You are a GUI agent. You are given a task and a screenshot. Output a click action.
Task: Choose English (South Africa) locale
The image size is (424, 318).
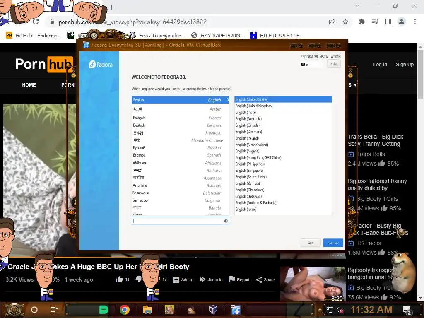283,177
